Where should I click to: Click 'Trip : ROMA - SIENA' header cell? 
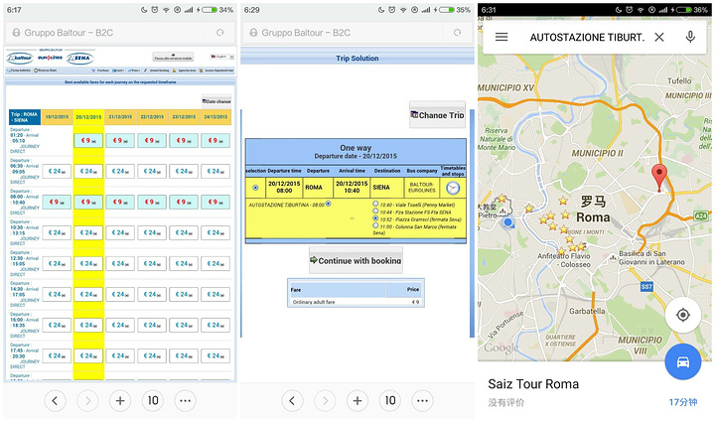tap(25, 117)
